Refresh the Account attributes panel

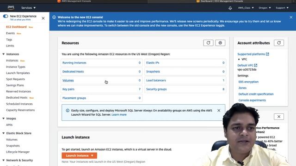(x=279, y=43)
